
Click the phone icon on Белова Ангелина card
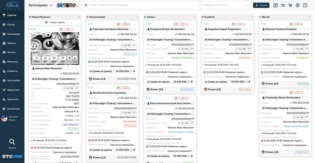point(118,88)
